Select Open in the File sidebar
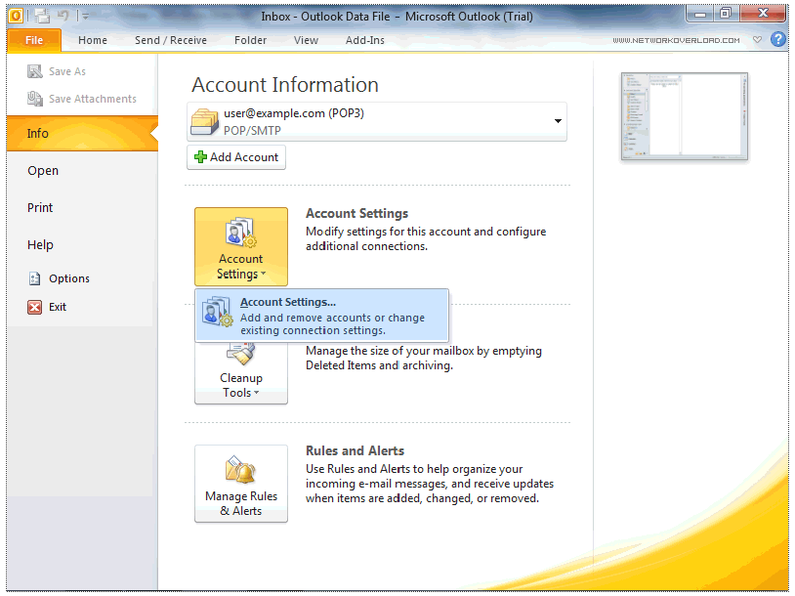Image resolution: width=795 pixels, height=596 pixels. coord(42,170)
